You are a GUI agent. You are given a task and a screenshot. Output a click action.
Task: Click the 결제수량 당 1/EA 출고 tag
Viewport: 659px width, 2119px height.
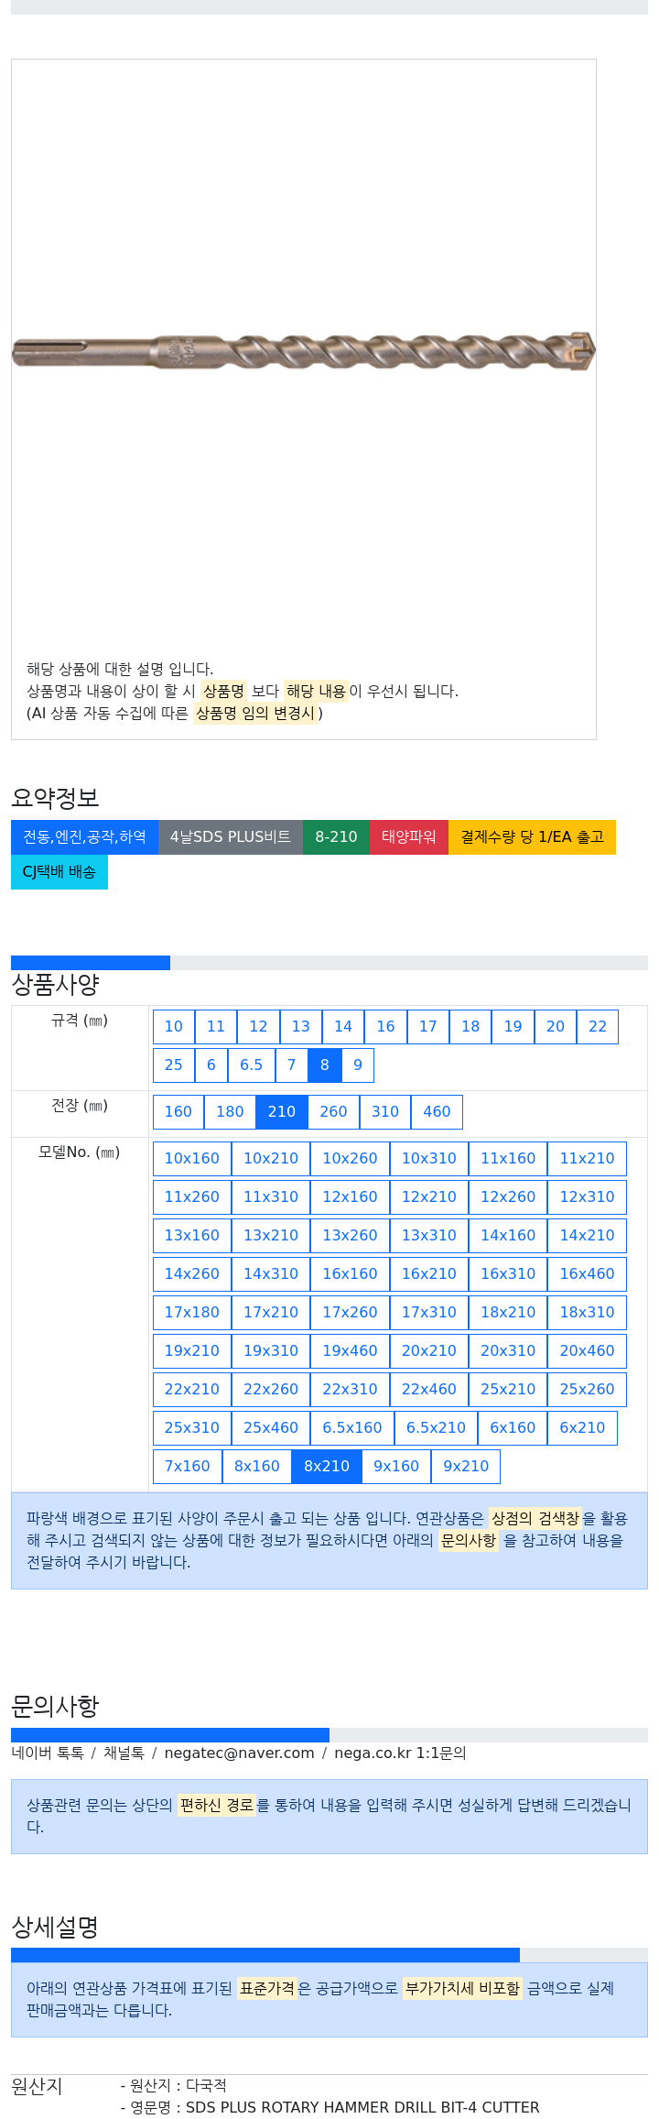point(532,836)
